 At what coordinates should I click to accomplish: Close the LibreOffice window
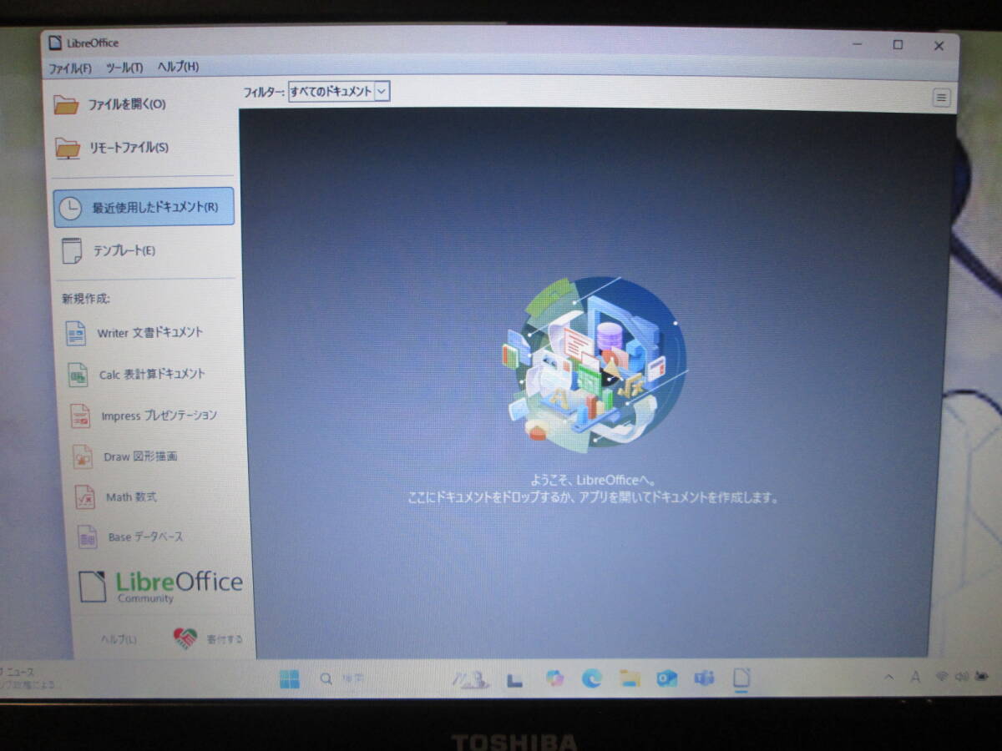[939, 45]
